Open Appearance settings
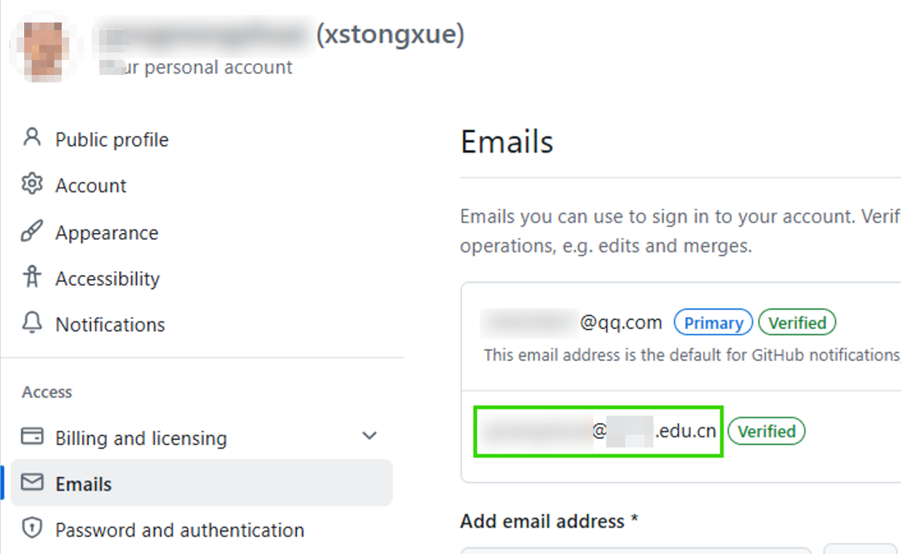The height and width of the screenshot is (554, 901). (x=107, y=233)
